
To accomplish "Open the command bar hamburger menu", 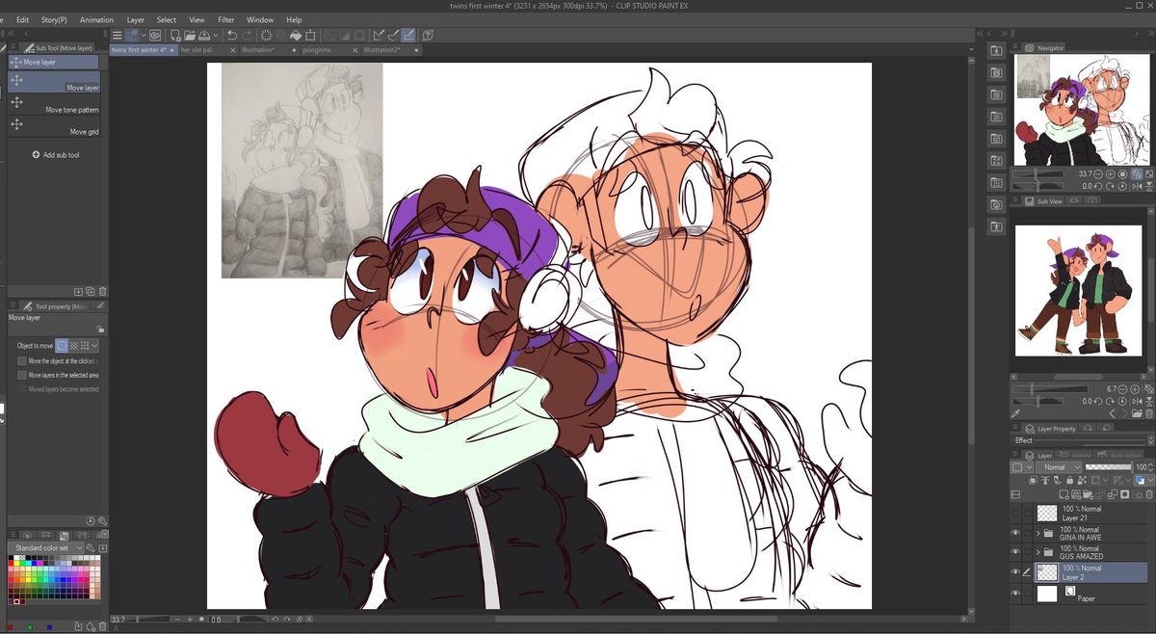I will tap(118, 35).
